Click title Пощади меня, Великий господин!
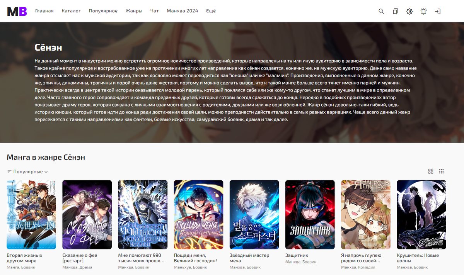 click(x=196, y=258)
